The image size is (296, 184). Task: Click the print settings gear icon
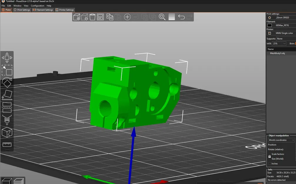click(x=270, y=18)
